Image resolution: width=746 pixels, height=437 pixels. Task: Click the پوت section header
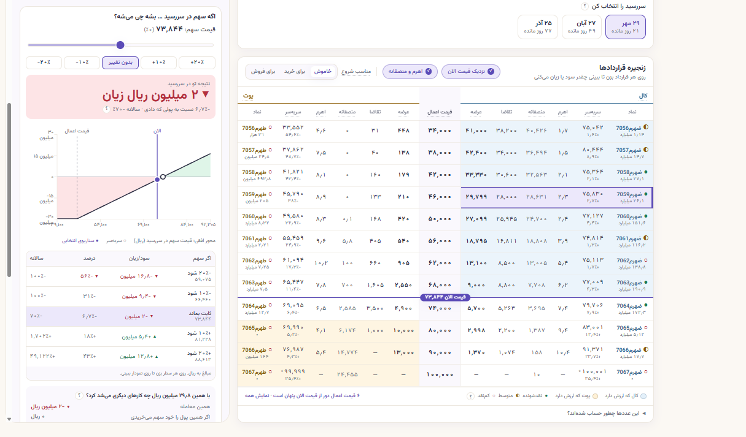(x=248, y=96)
